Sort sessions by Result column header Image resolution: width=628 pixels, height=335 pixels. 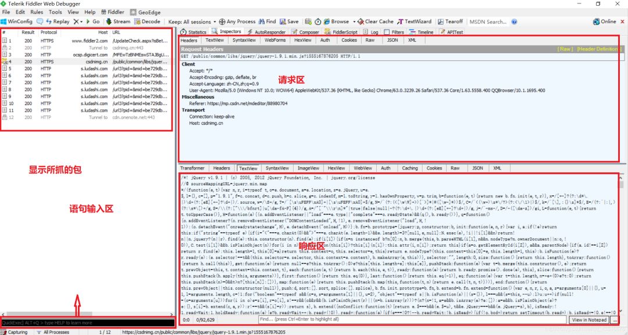coord(28,32)
